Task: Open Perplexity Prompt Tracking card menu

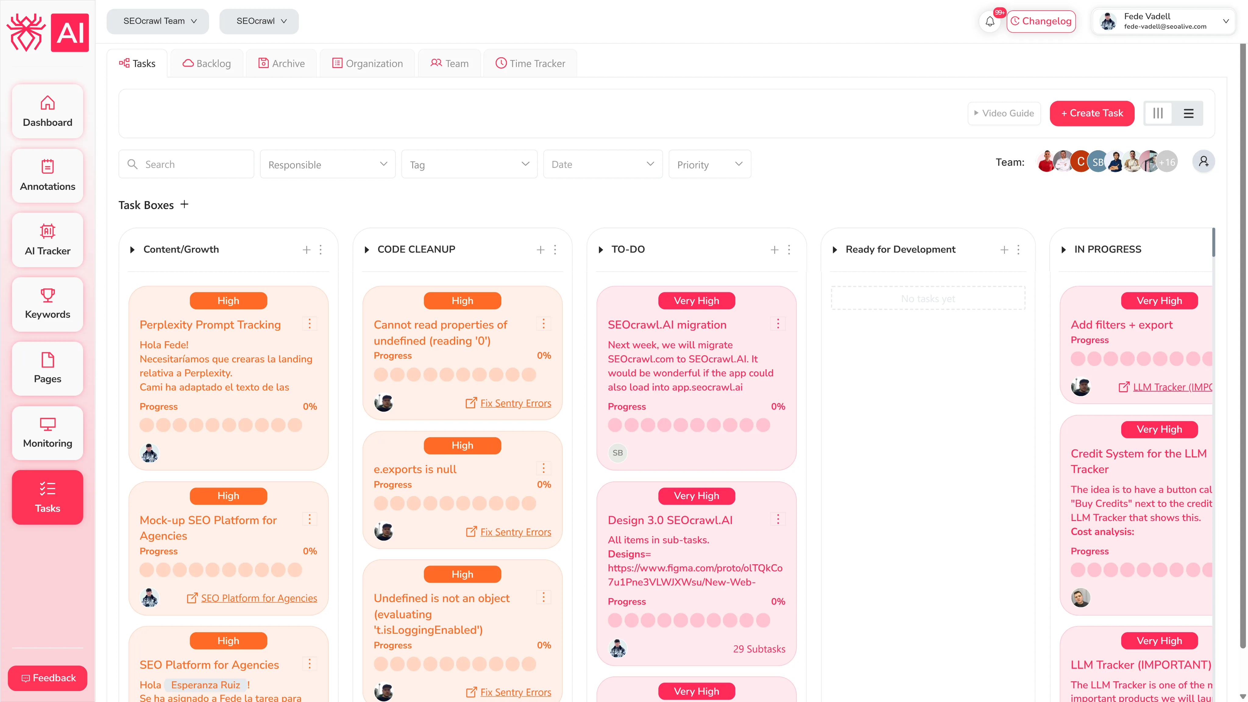Action: pyautogui.click(x=310, y=324)
